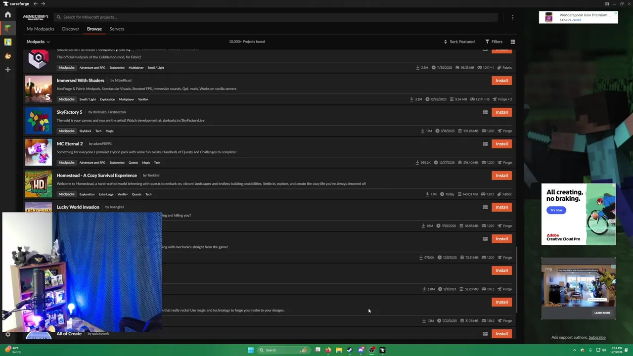
Task: Open the Modpacks category dropdown
Action: point(38,42)
